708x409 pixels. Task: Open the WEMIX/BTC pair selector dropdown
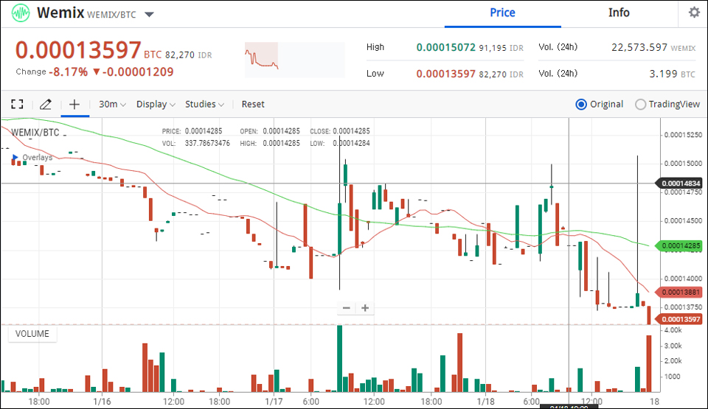pos(149,15)
